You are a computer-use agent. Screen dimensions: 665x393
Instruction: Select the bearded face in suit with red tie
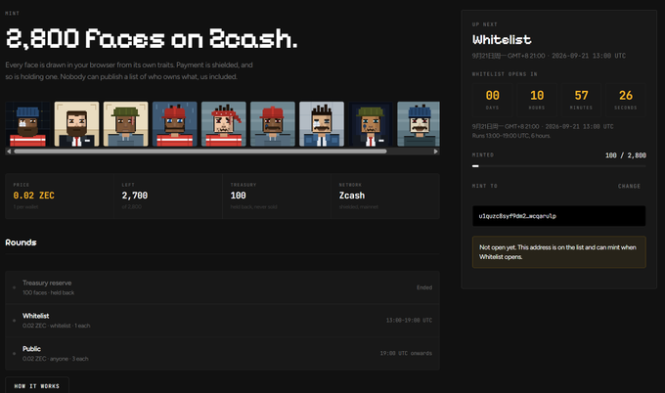pyautogui.click(x=76, y=124)
